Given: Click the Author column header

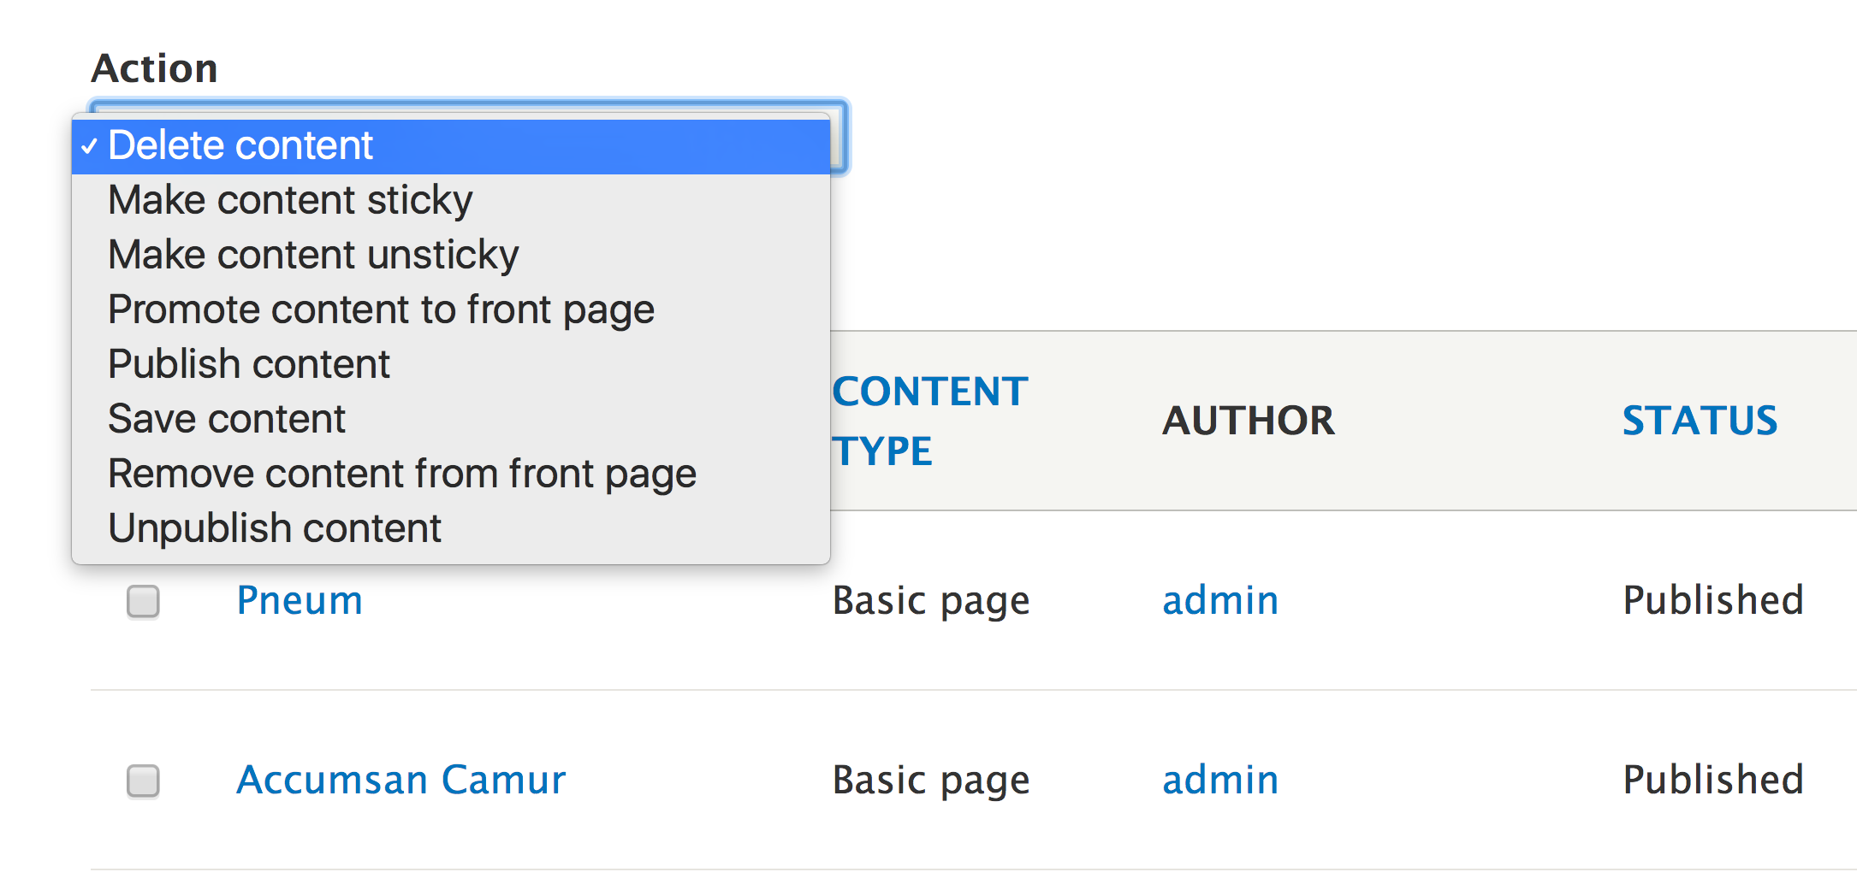Looking at the screenshot, I should [1249, 421].
